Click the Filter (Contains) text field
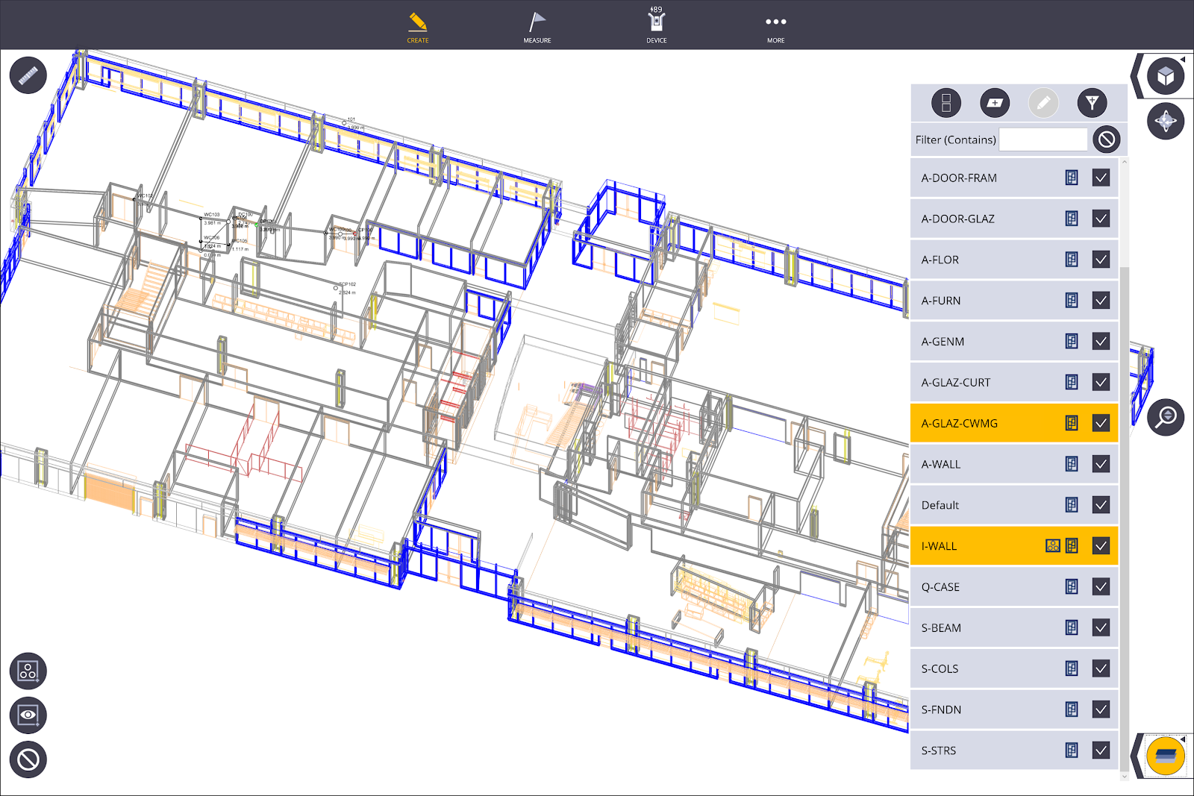This screenshot has height=796, width=1194. pos(1043,140)
